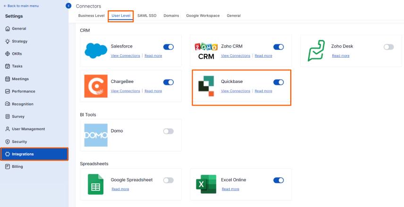
Task: Click the Strategy lightbulb icon
Action: pyautogui.click(x=8, y=41)
